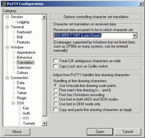This screenshot has width=145, height=138.
Task: Open the received character set dropdown
Action: coord(135,36)
